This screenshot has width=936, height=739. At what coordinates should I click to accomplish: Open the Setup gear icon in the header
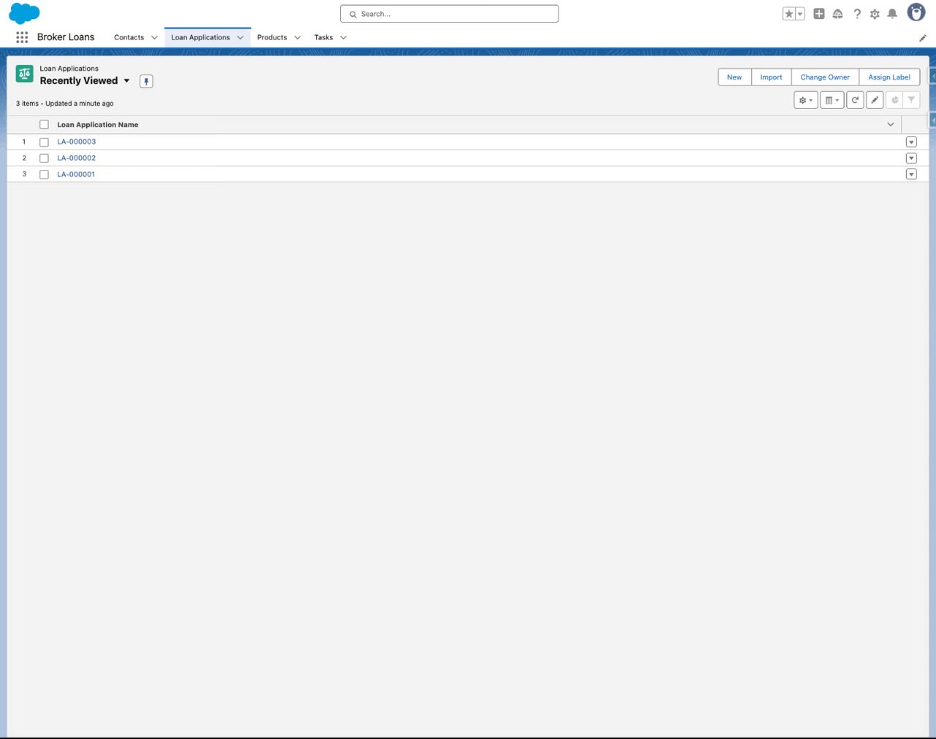click(x=875, y=14)
